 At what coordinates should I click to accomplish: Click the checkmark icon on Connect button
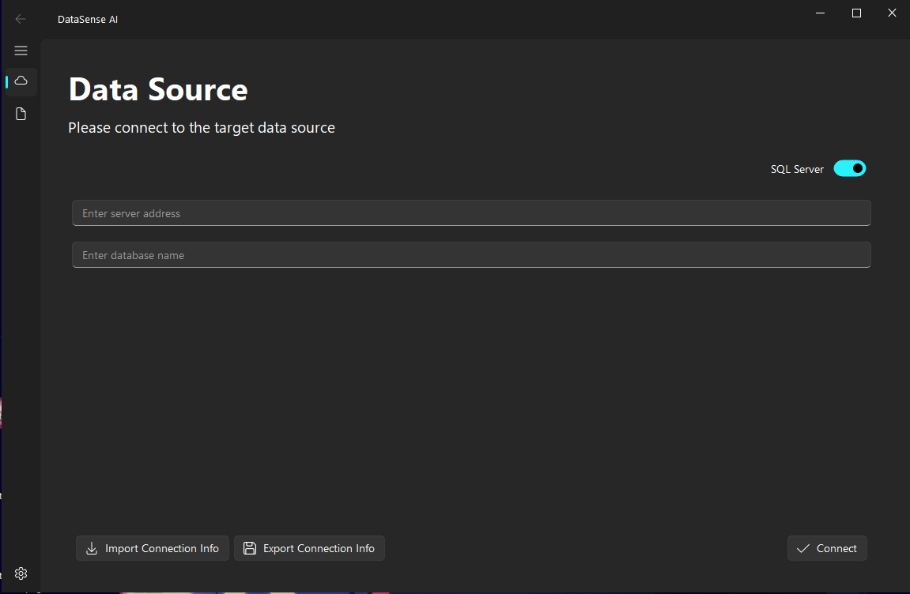tap(803, 548)
